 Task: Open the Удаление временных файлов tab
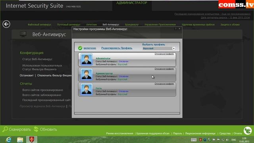tap(198, 25)
